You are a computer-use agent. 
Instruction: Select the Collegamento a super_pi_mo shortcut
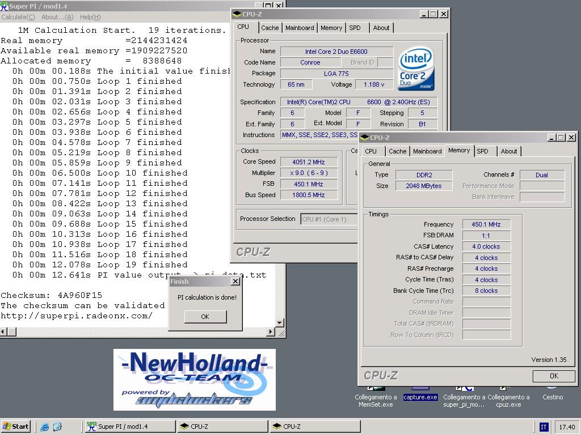point(464,398)
